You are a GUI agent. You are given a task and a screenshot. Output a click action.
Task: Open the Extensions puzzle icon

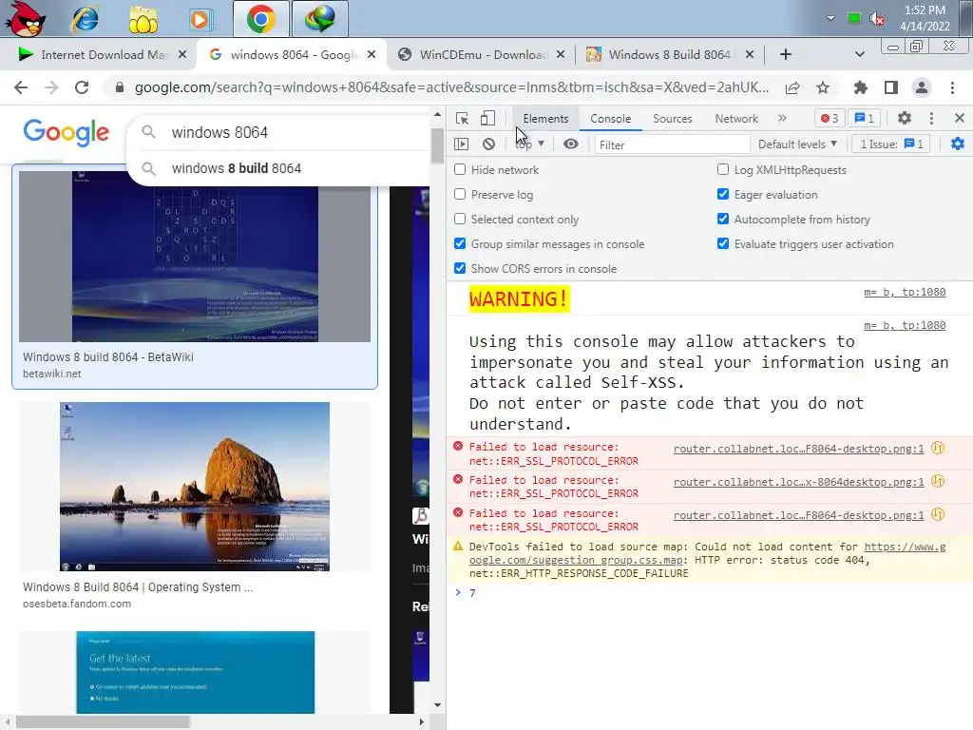(x=860, y=87)
